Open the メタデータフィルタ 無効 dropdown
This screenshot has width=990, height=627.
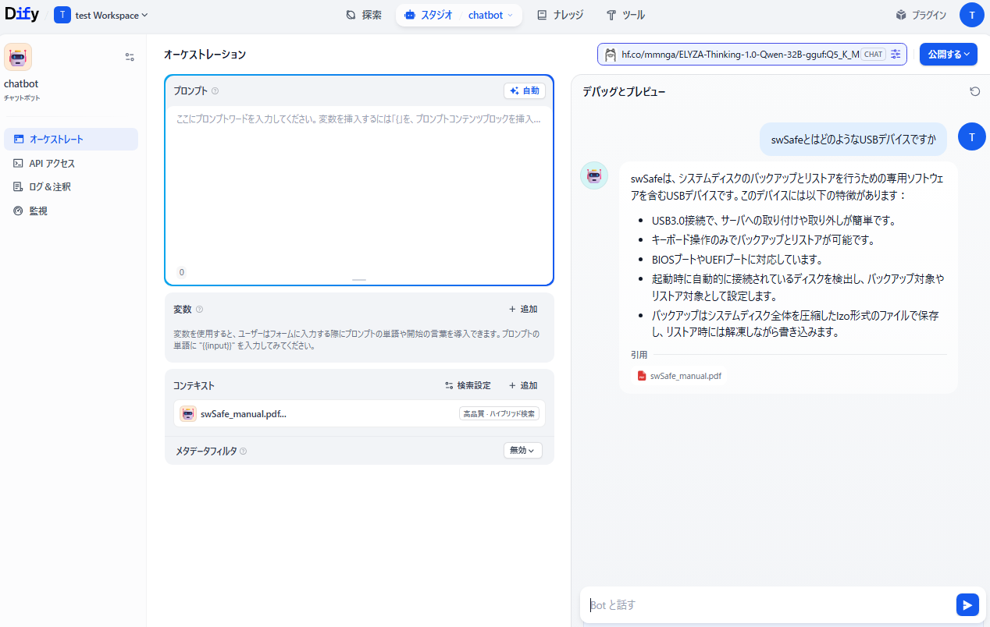click(x=522, y=450)
